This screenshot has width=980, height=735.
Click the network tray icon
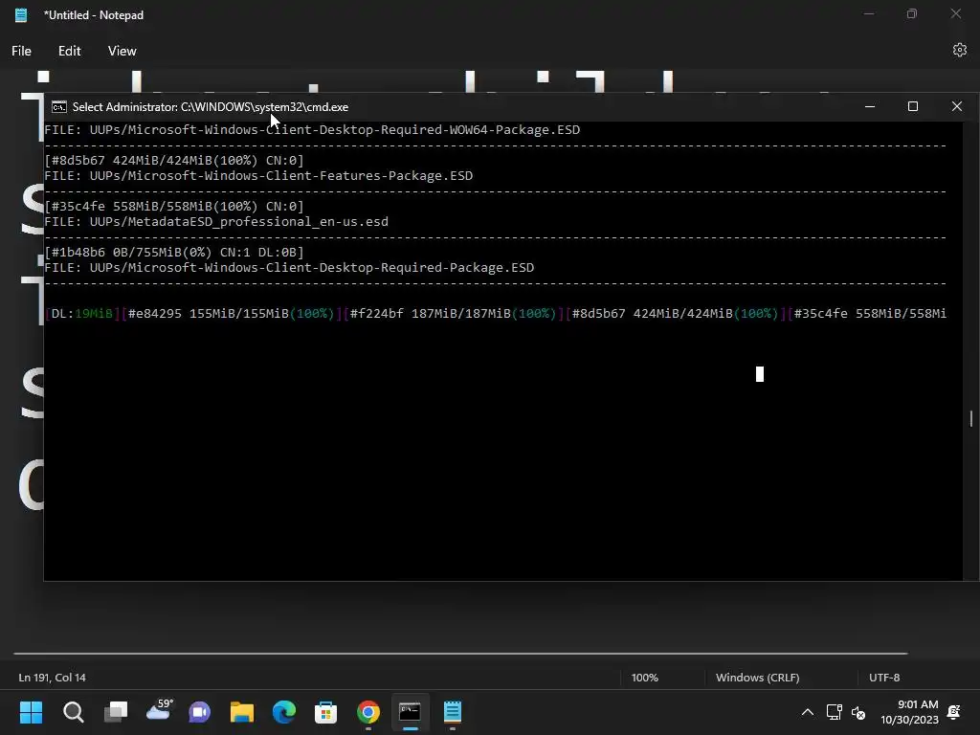click(834, 712)
